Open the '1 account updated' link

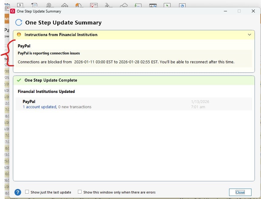pos(40,107)
